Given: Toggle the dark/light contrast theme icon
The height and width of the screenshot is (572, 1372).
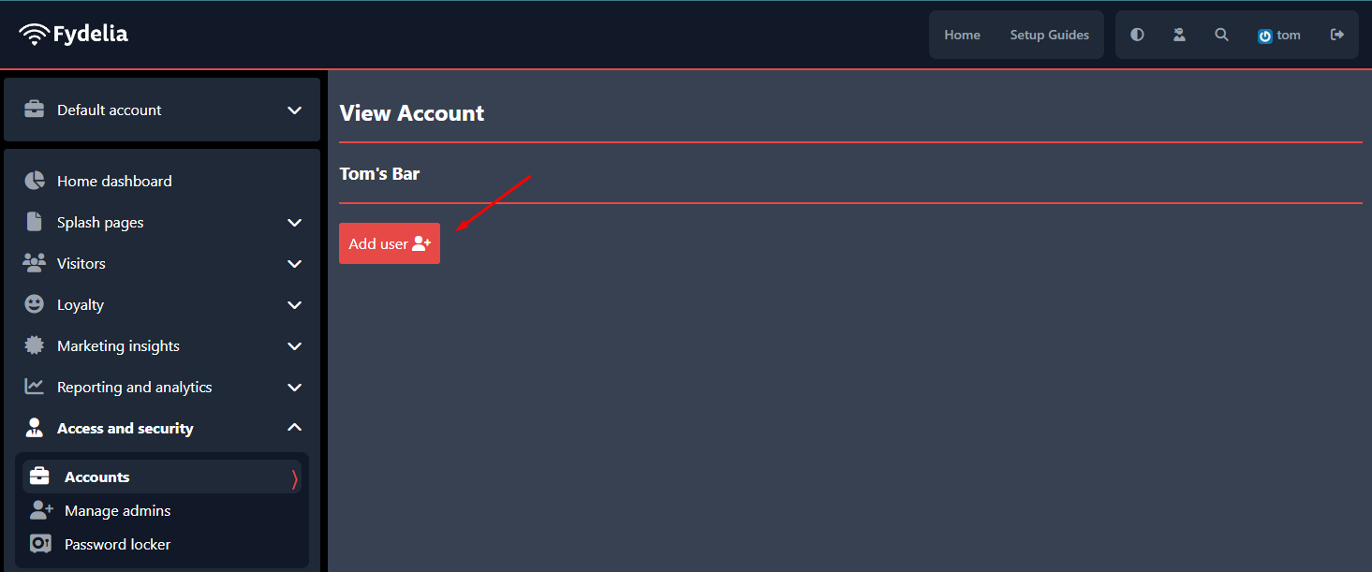Looking at the screenshot, I should coord(1137,35).
